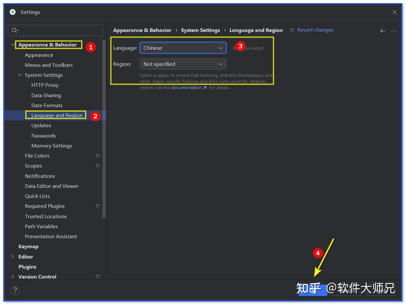Screen dimensions: 406x305
Task: Select Appearance & Behavior tree heading
Action: [x=48, y=45]
